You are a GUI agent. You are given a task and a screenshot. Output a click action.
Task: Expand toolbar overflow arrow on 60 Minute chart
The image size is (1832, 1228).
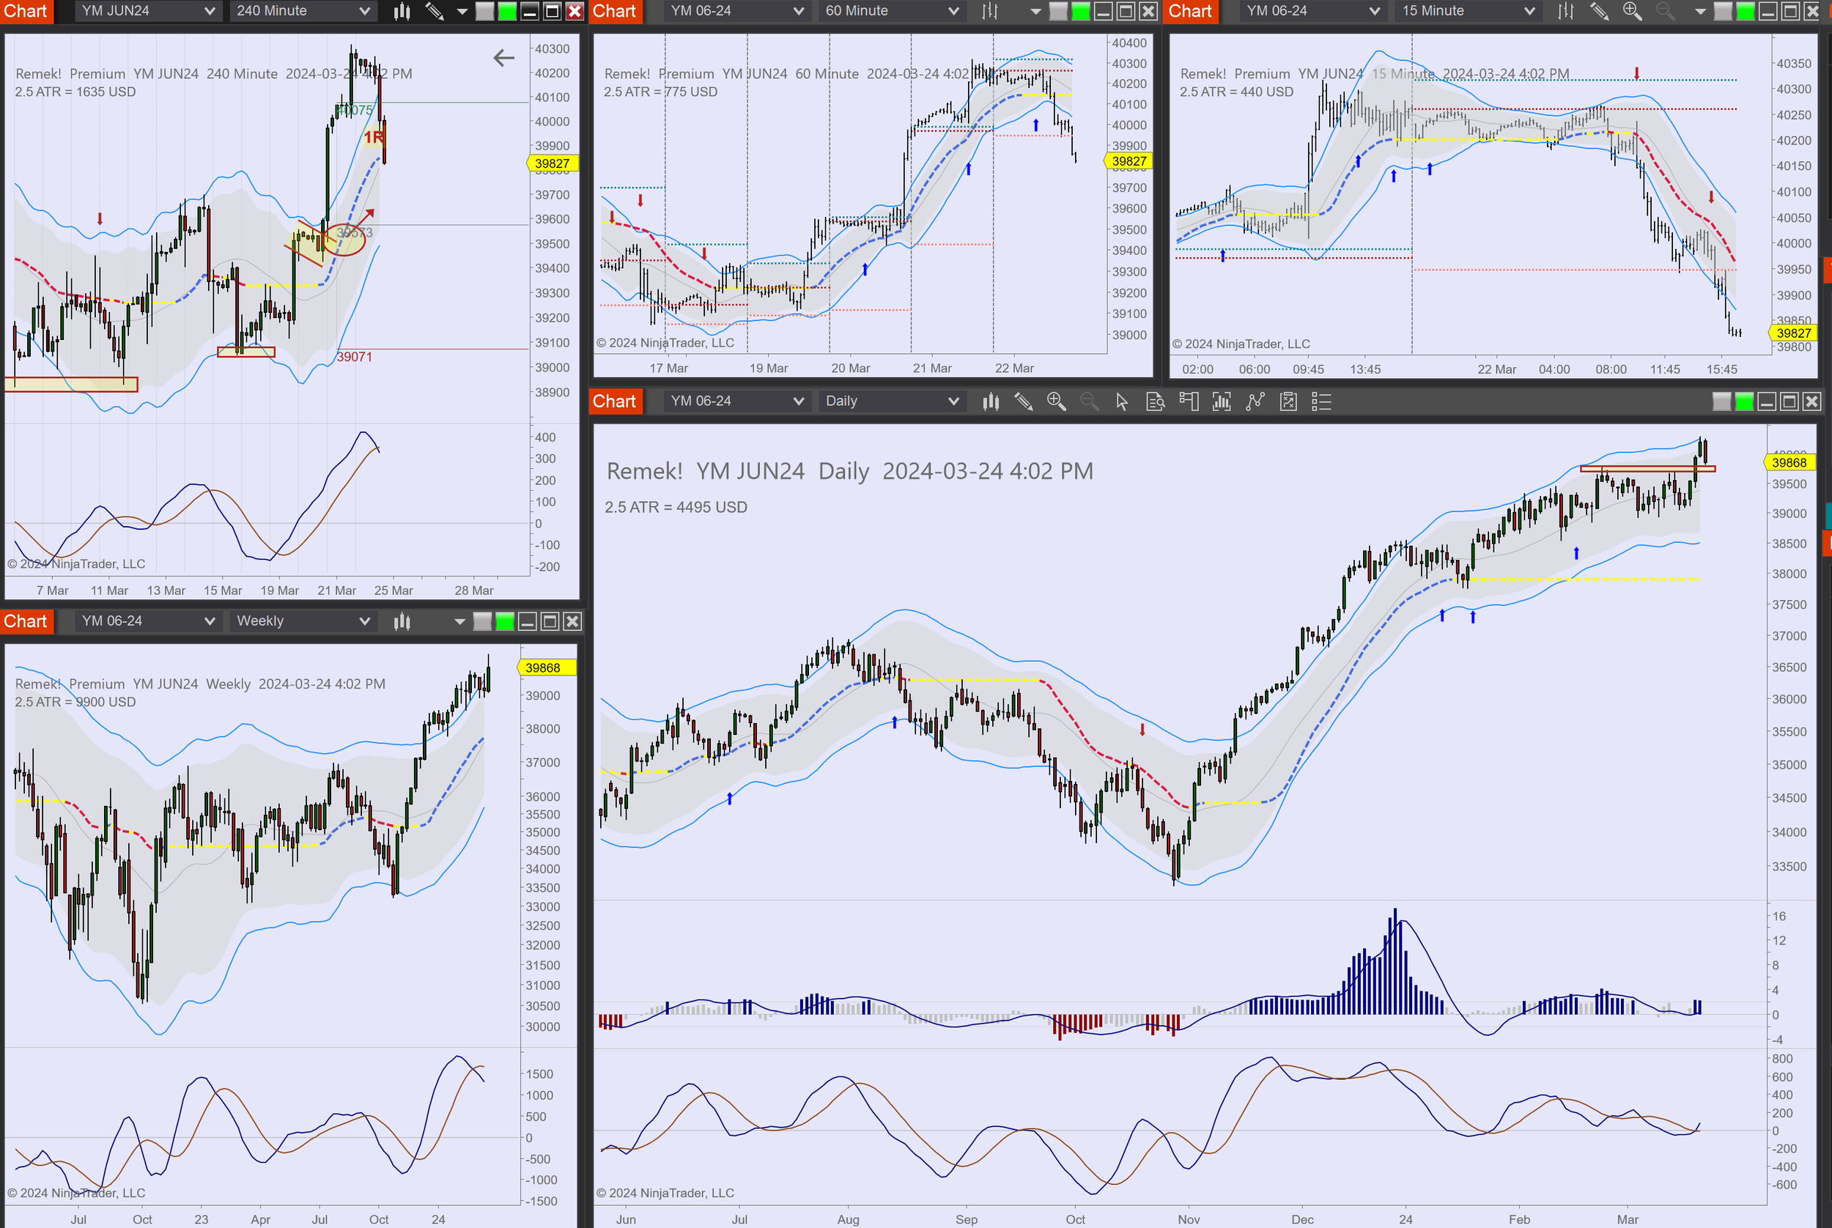tap(1035, 11)
